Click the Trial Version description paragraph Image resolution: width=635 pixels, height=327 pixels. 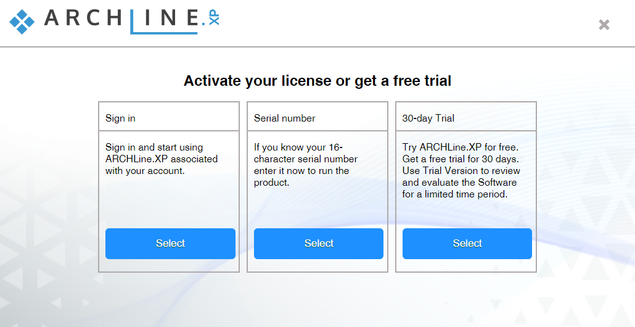tap(461, 170)
